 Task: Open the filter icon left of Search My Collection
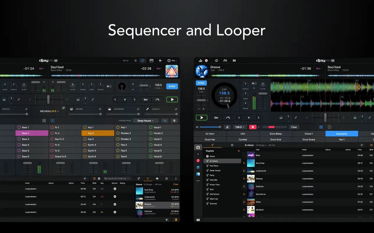pos(85,179)
